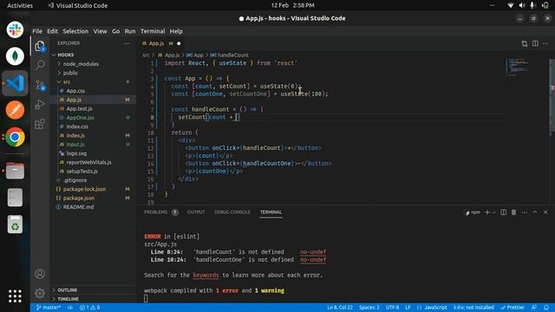Open AppOne.jsx in the explorer

(x=80, y=118)
